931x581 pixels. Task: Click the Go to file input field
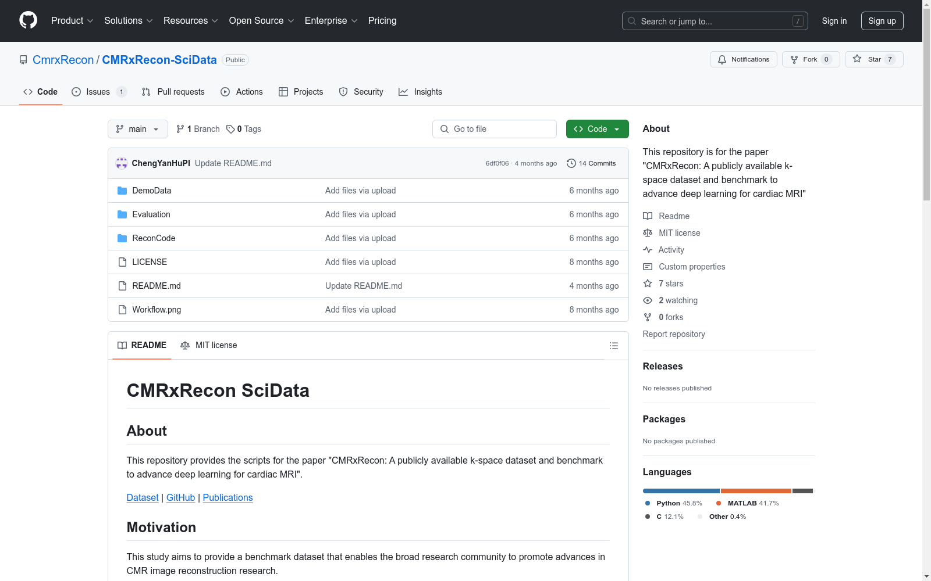point(495,129)
